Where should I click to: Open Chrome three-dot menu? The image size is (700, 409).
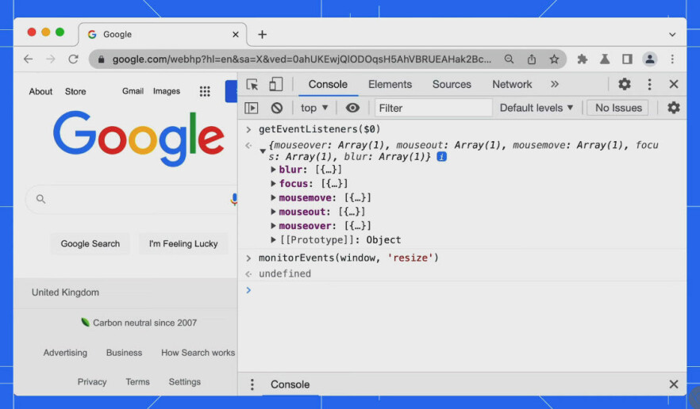click(x=672, y=59)
